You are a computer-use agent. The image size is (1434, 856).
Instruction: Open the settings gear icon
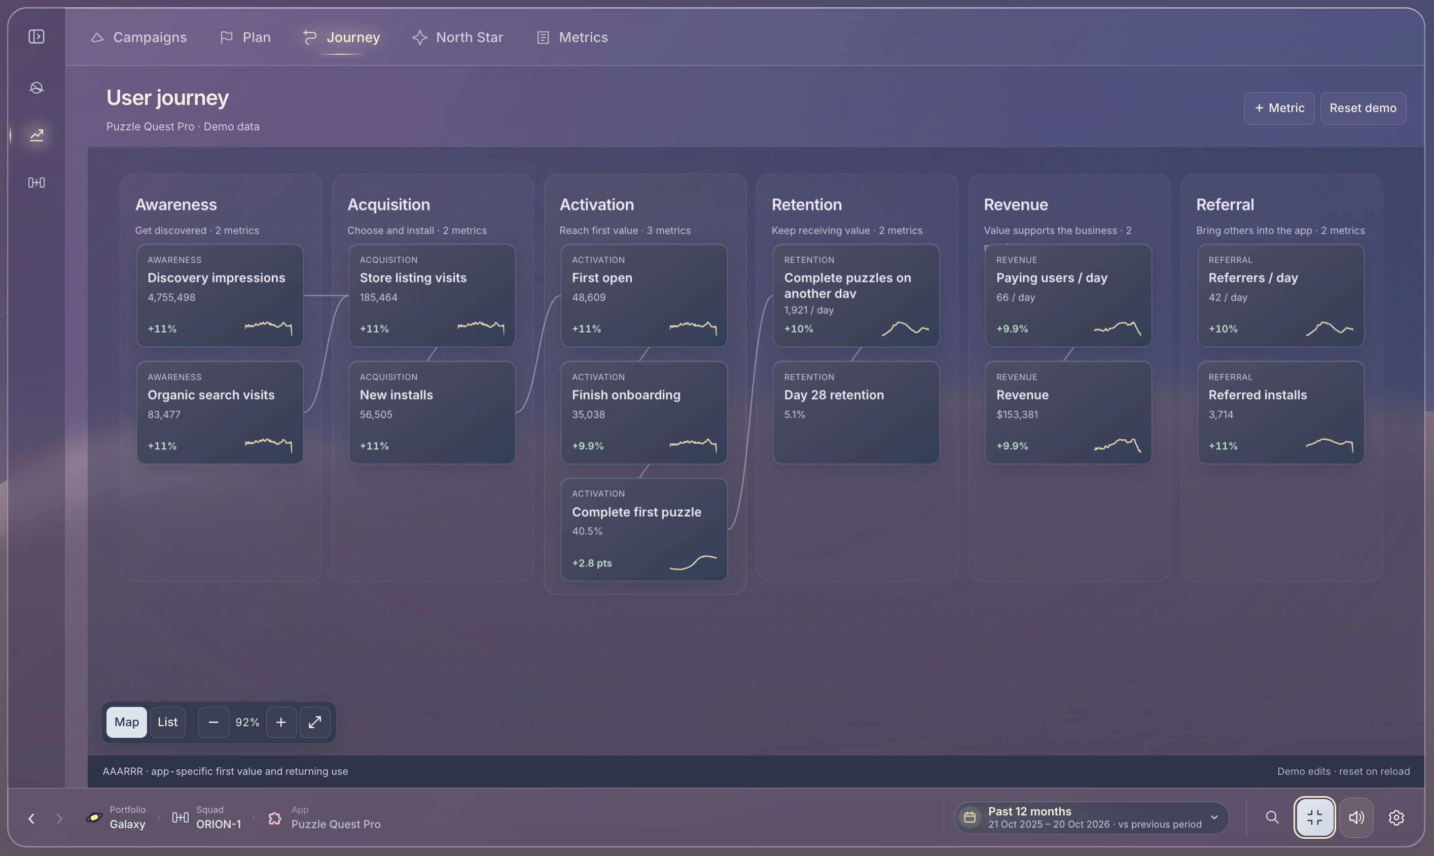point(1396,817)
